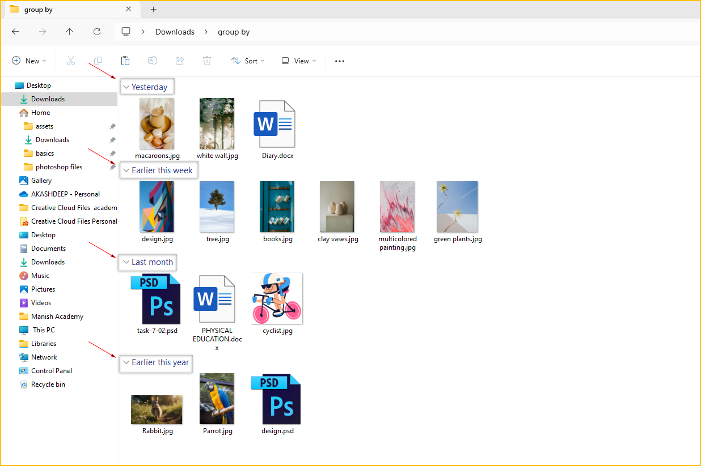Open the New item dropdown
This screenshot has height=466, width=701.
(x=29, y=61)
